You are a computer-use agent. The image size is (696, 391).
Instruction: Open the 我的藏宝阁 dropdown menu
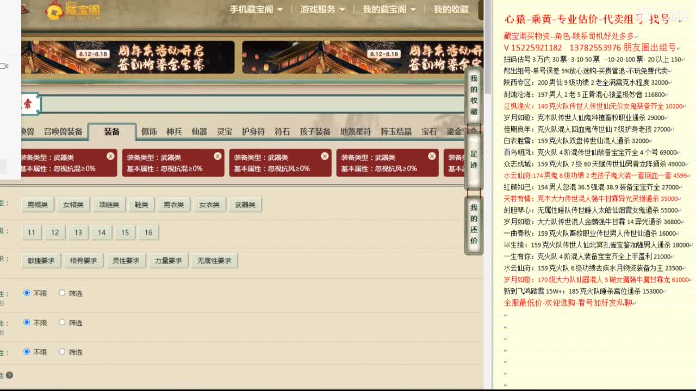pyautogui.click(x=389, y=9)
